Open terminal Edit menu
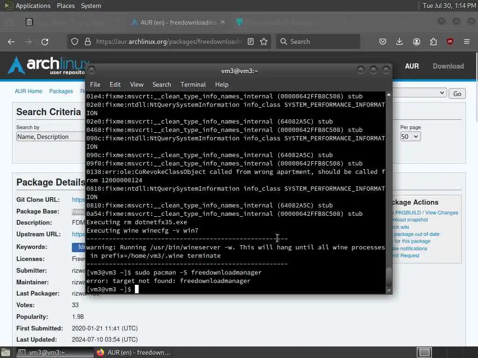The height and width of the screenshot is (358, 478). click(115, 85)
